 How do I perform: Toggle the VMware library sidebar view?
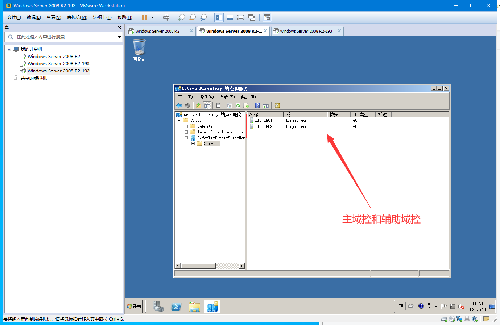click(219, 17)
